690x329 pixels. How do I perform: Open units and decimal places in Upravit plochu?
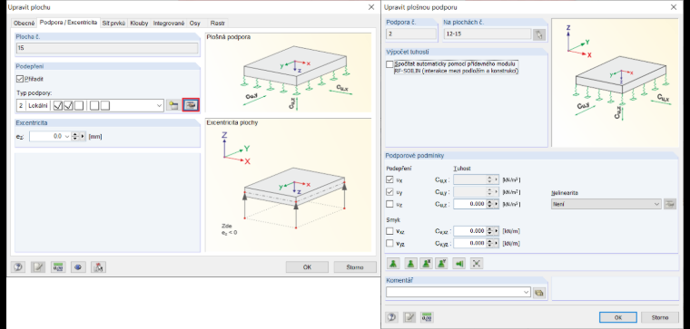pos(58,267)
